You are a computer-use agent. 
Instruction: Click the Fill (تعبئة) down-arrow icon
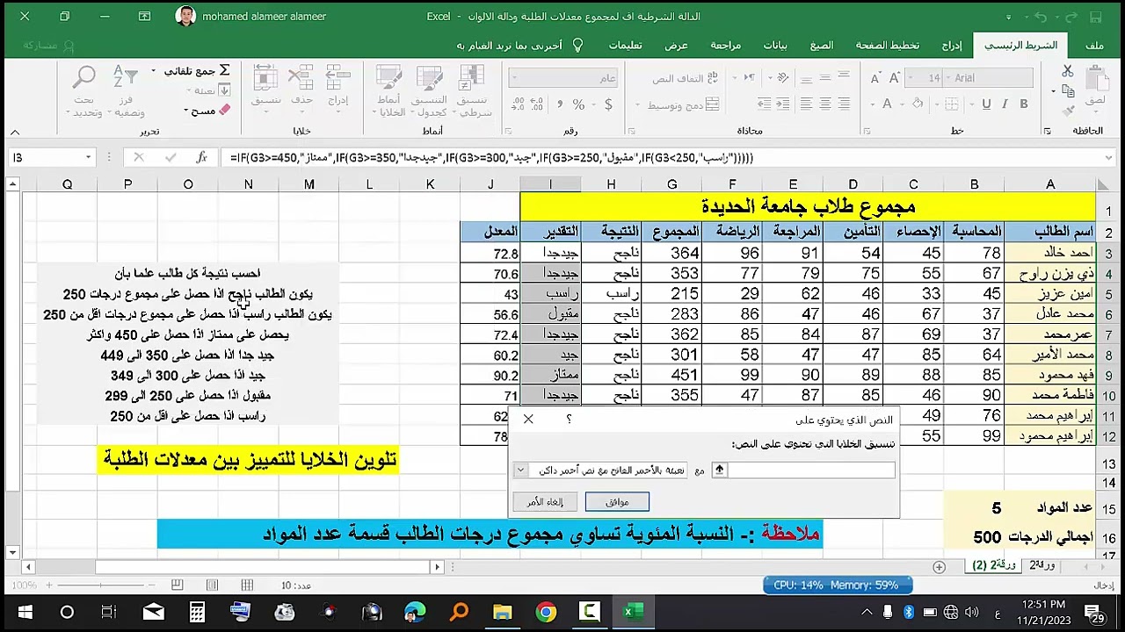point(224,90)
